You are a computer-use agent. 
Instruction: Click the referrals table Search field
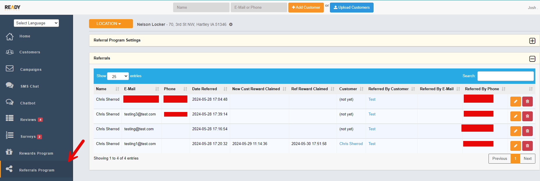[505, 76]
